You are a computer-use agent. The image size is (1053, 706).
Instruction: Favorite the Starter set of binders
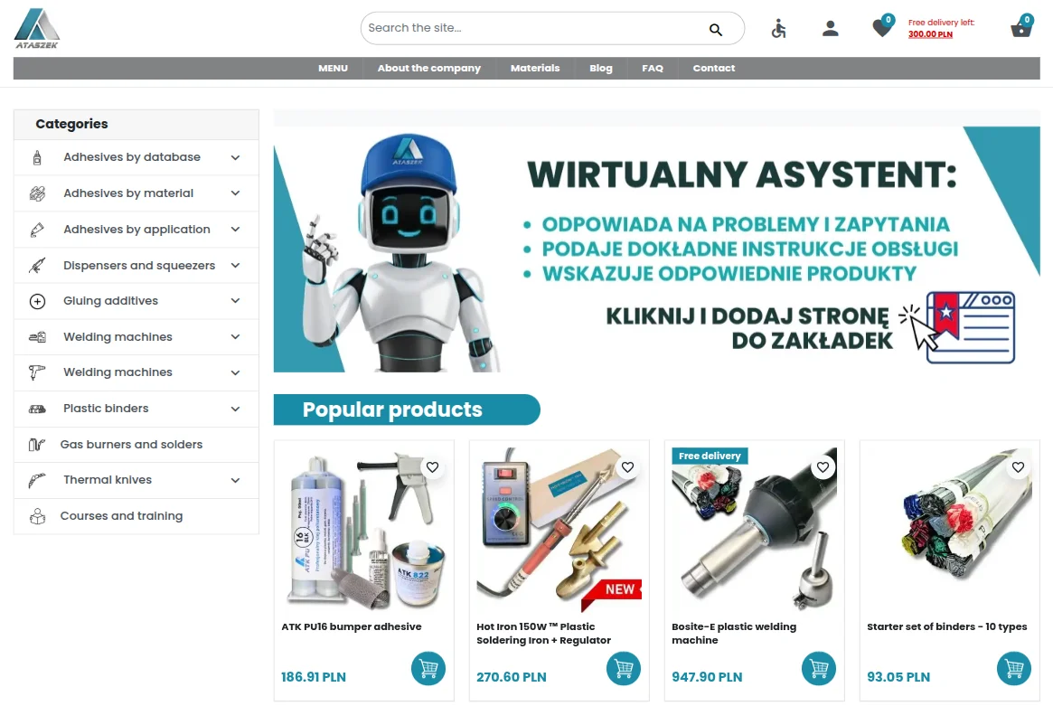[x=1018, y=467]
